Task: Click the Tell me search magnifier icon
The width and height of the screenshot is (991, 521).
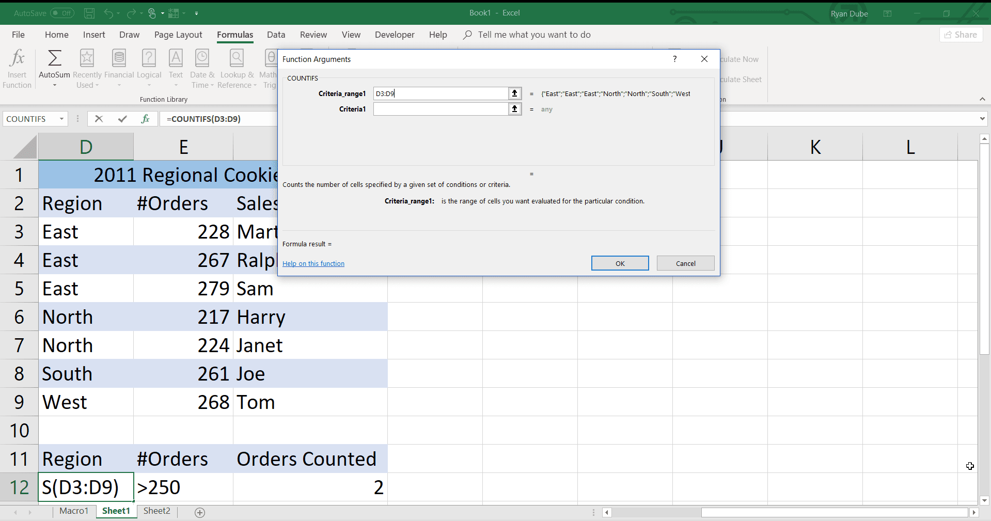Action: 467,35
